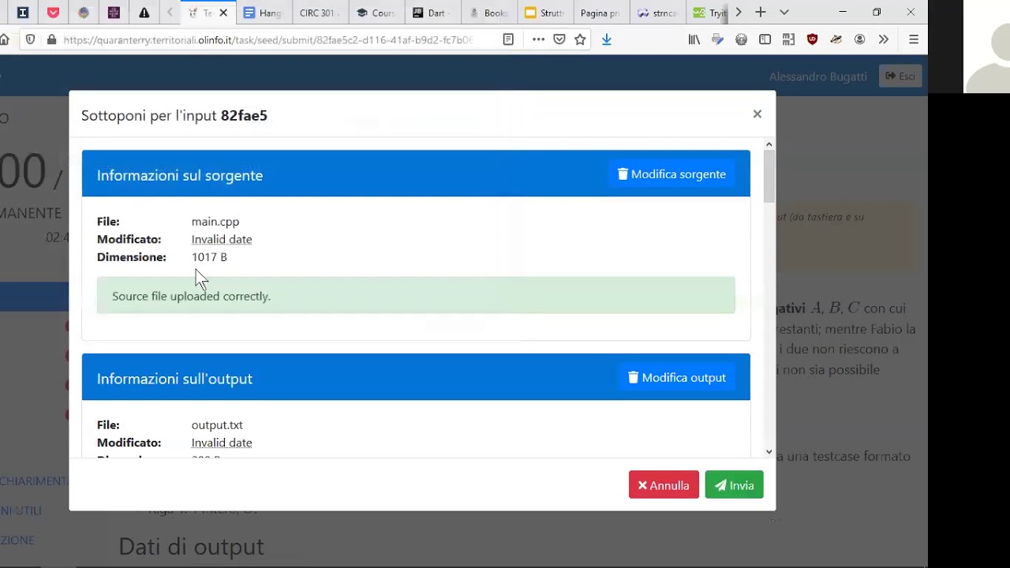
Task: Toggle the sidebar icon in toolbar
Action: 765,39
